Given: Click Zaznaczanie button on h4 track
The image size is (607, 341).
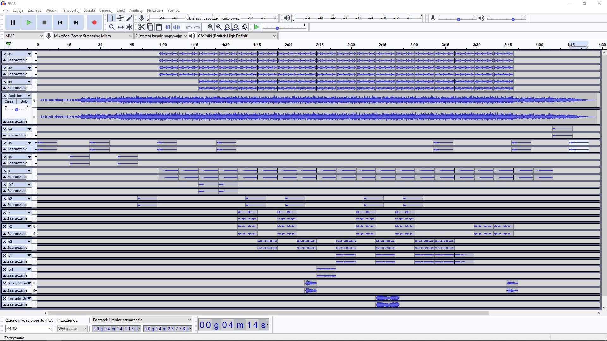Looking at the screenshot, I should 17,135.
